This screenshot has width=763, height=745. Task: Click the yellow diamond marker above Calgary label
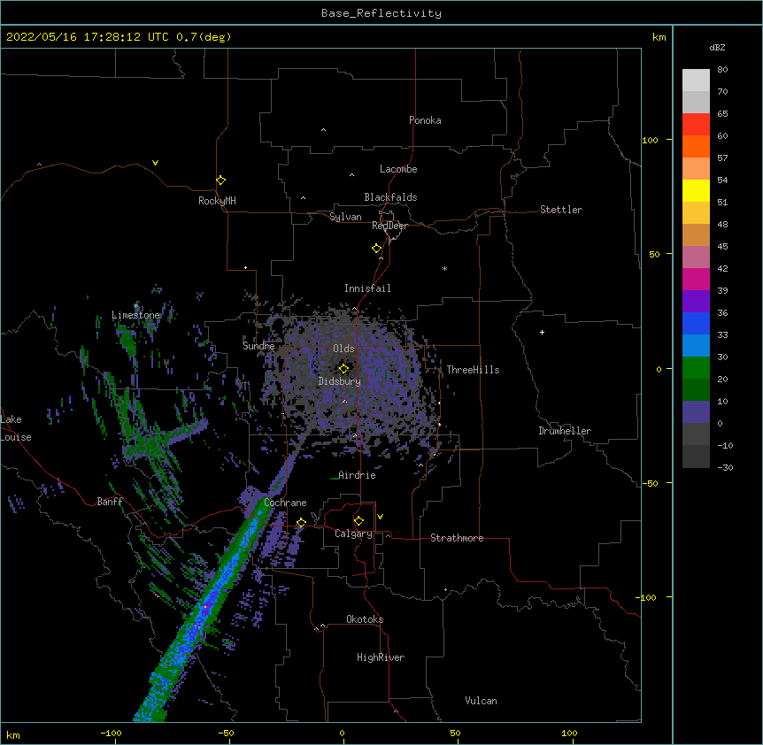click(x=358, y=521)
